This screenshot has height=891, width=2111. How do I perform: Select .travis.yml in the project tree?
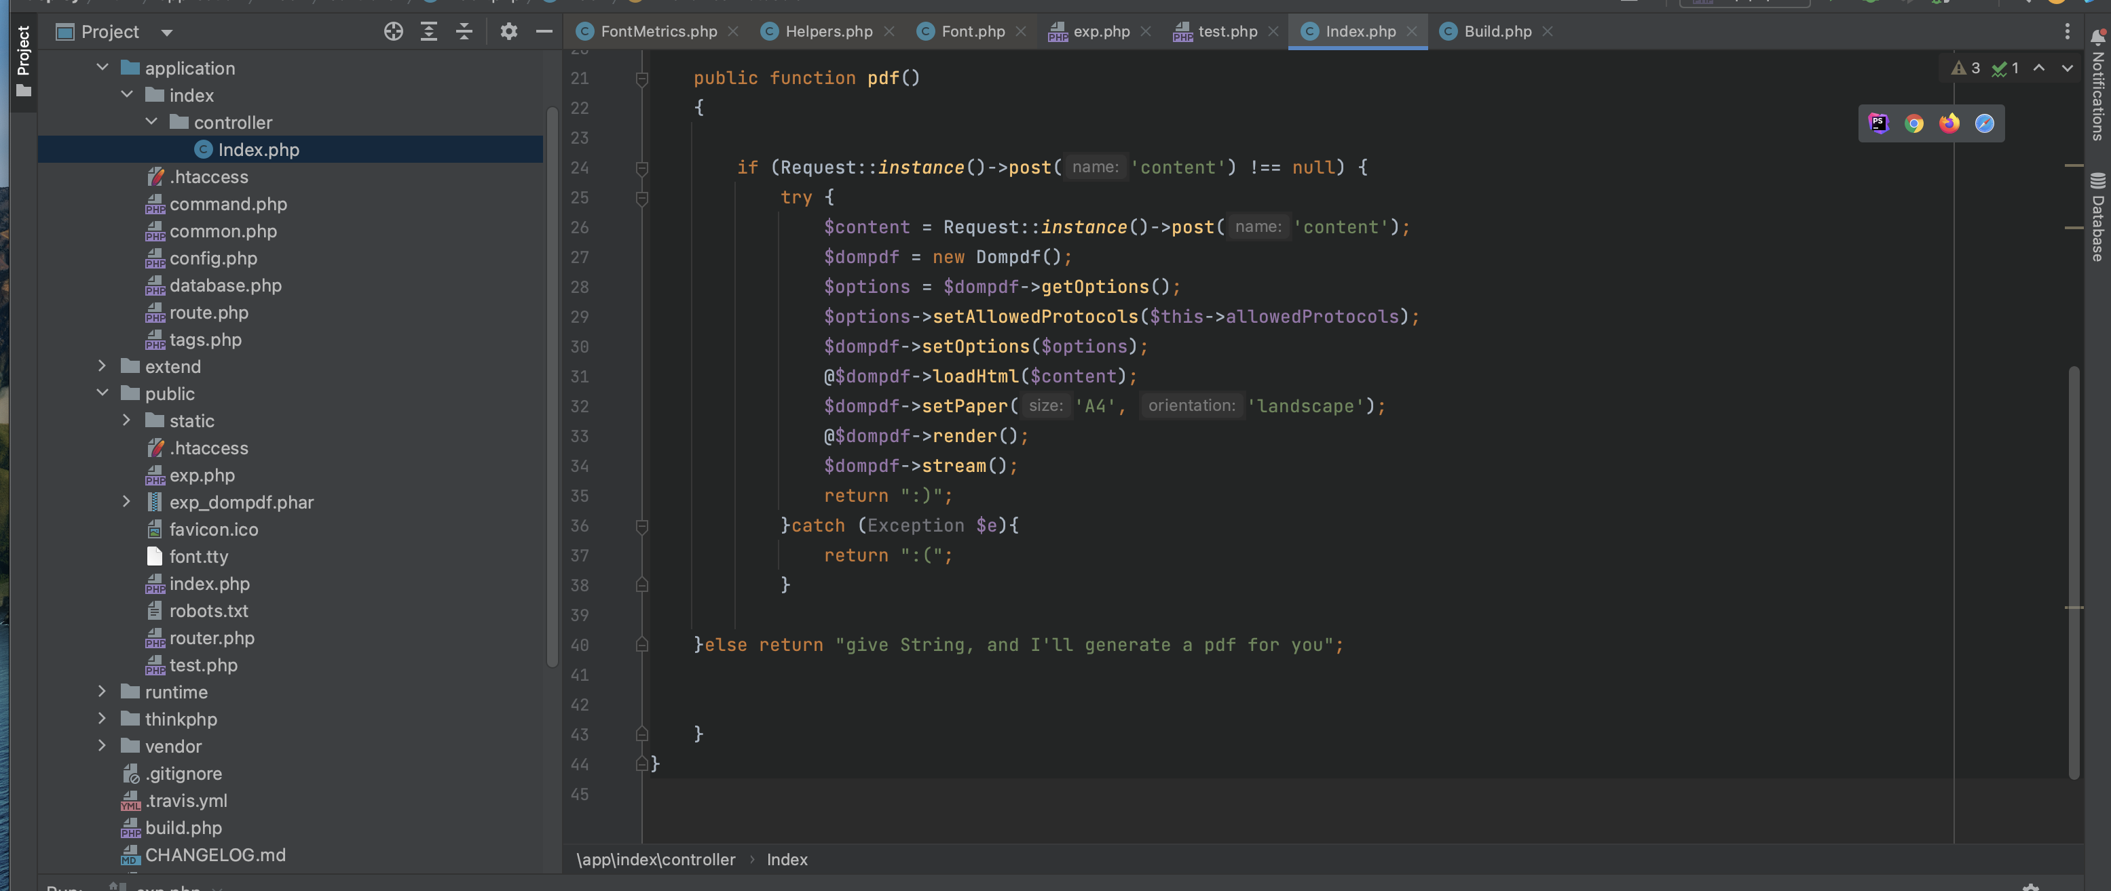tap(186, 800)
